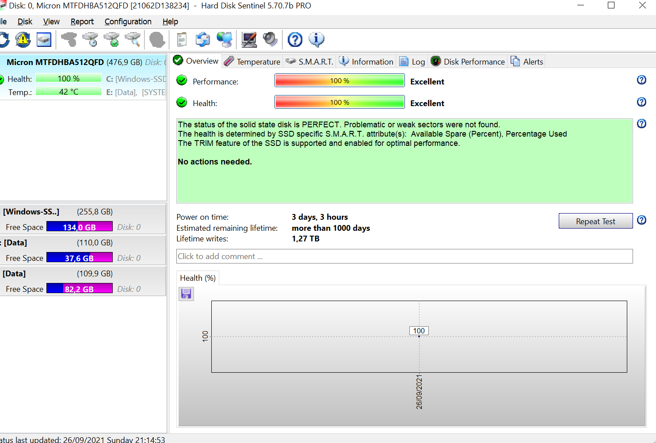Image resolution: width=656 pixels, height=443 pixels.
Task: Click the Performance 100 % progress bar
Action: (339, 80)
